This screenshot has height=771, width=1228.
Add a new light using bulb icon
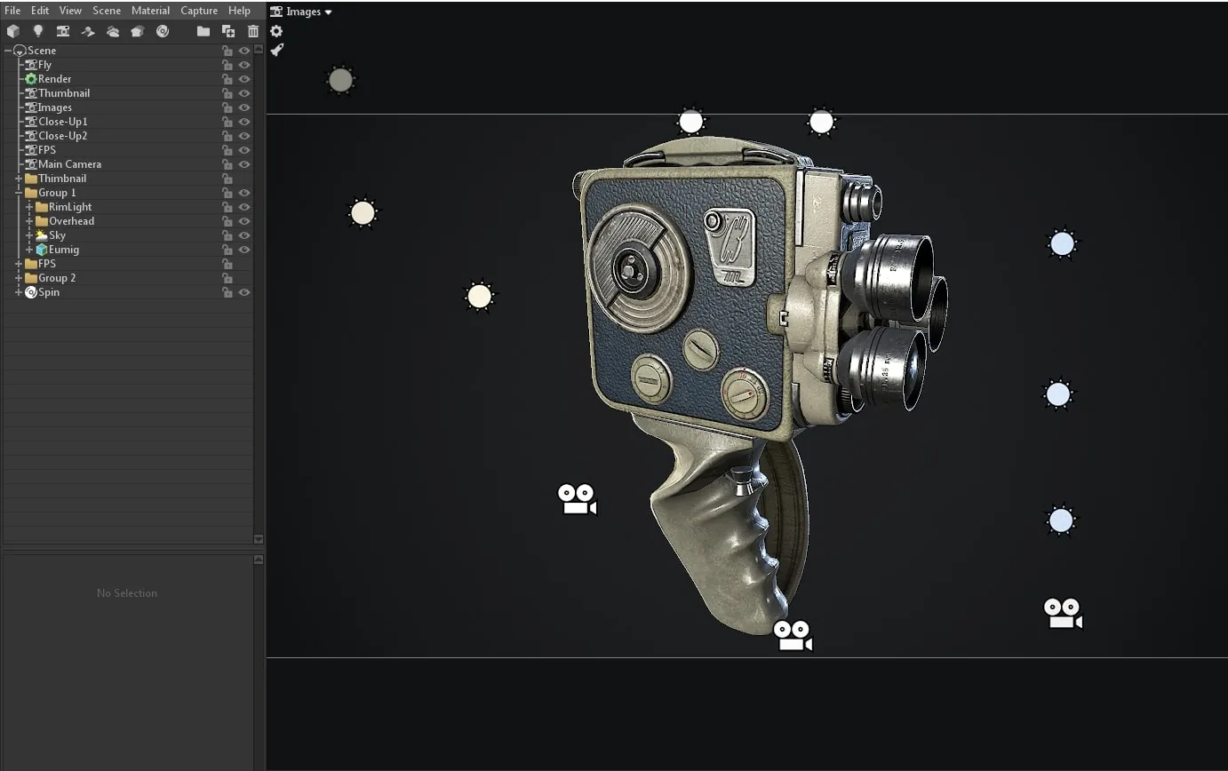click(38, 31)
